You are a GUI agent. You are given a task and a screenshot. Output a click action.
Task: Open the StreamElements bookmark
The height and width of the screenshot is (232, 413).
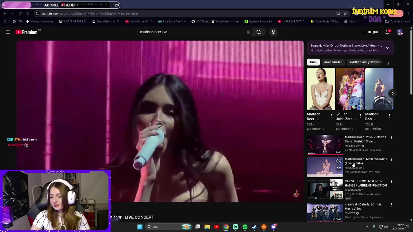point(106,22)
